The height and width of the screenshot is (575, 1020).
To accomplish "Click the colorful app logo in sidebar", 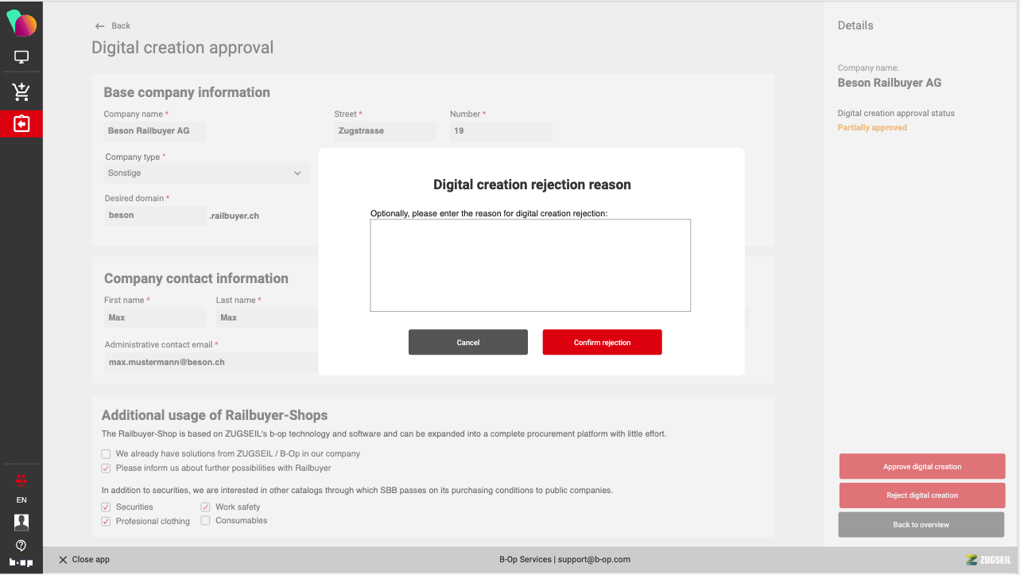I will (x=21, y=23).
